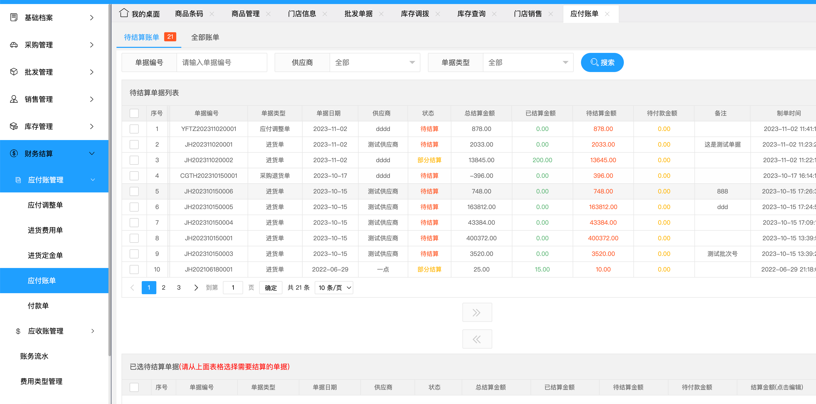Go to the next page arrow
This screenshot has width=816, height=404.
(x=196, y=288)
